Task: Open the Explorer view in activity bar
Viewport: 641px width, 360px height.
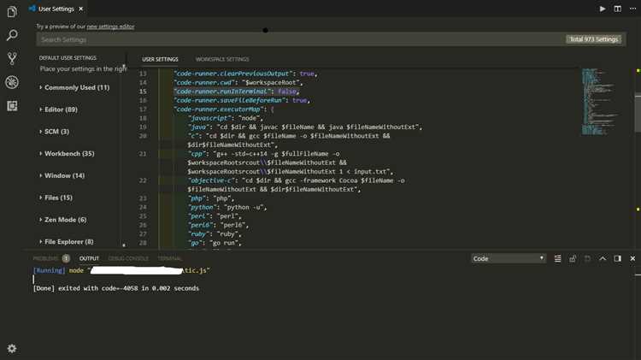Action: point(12,11)
